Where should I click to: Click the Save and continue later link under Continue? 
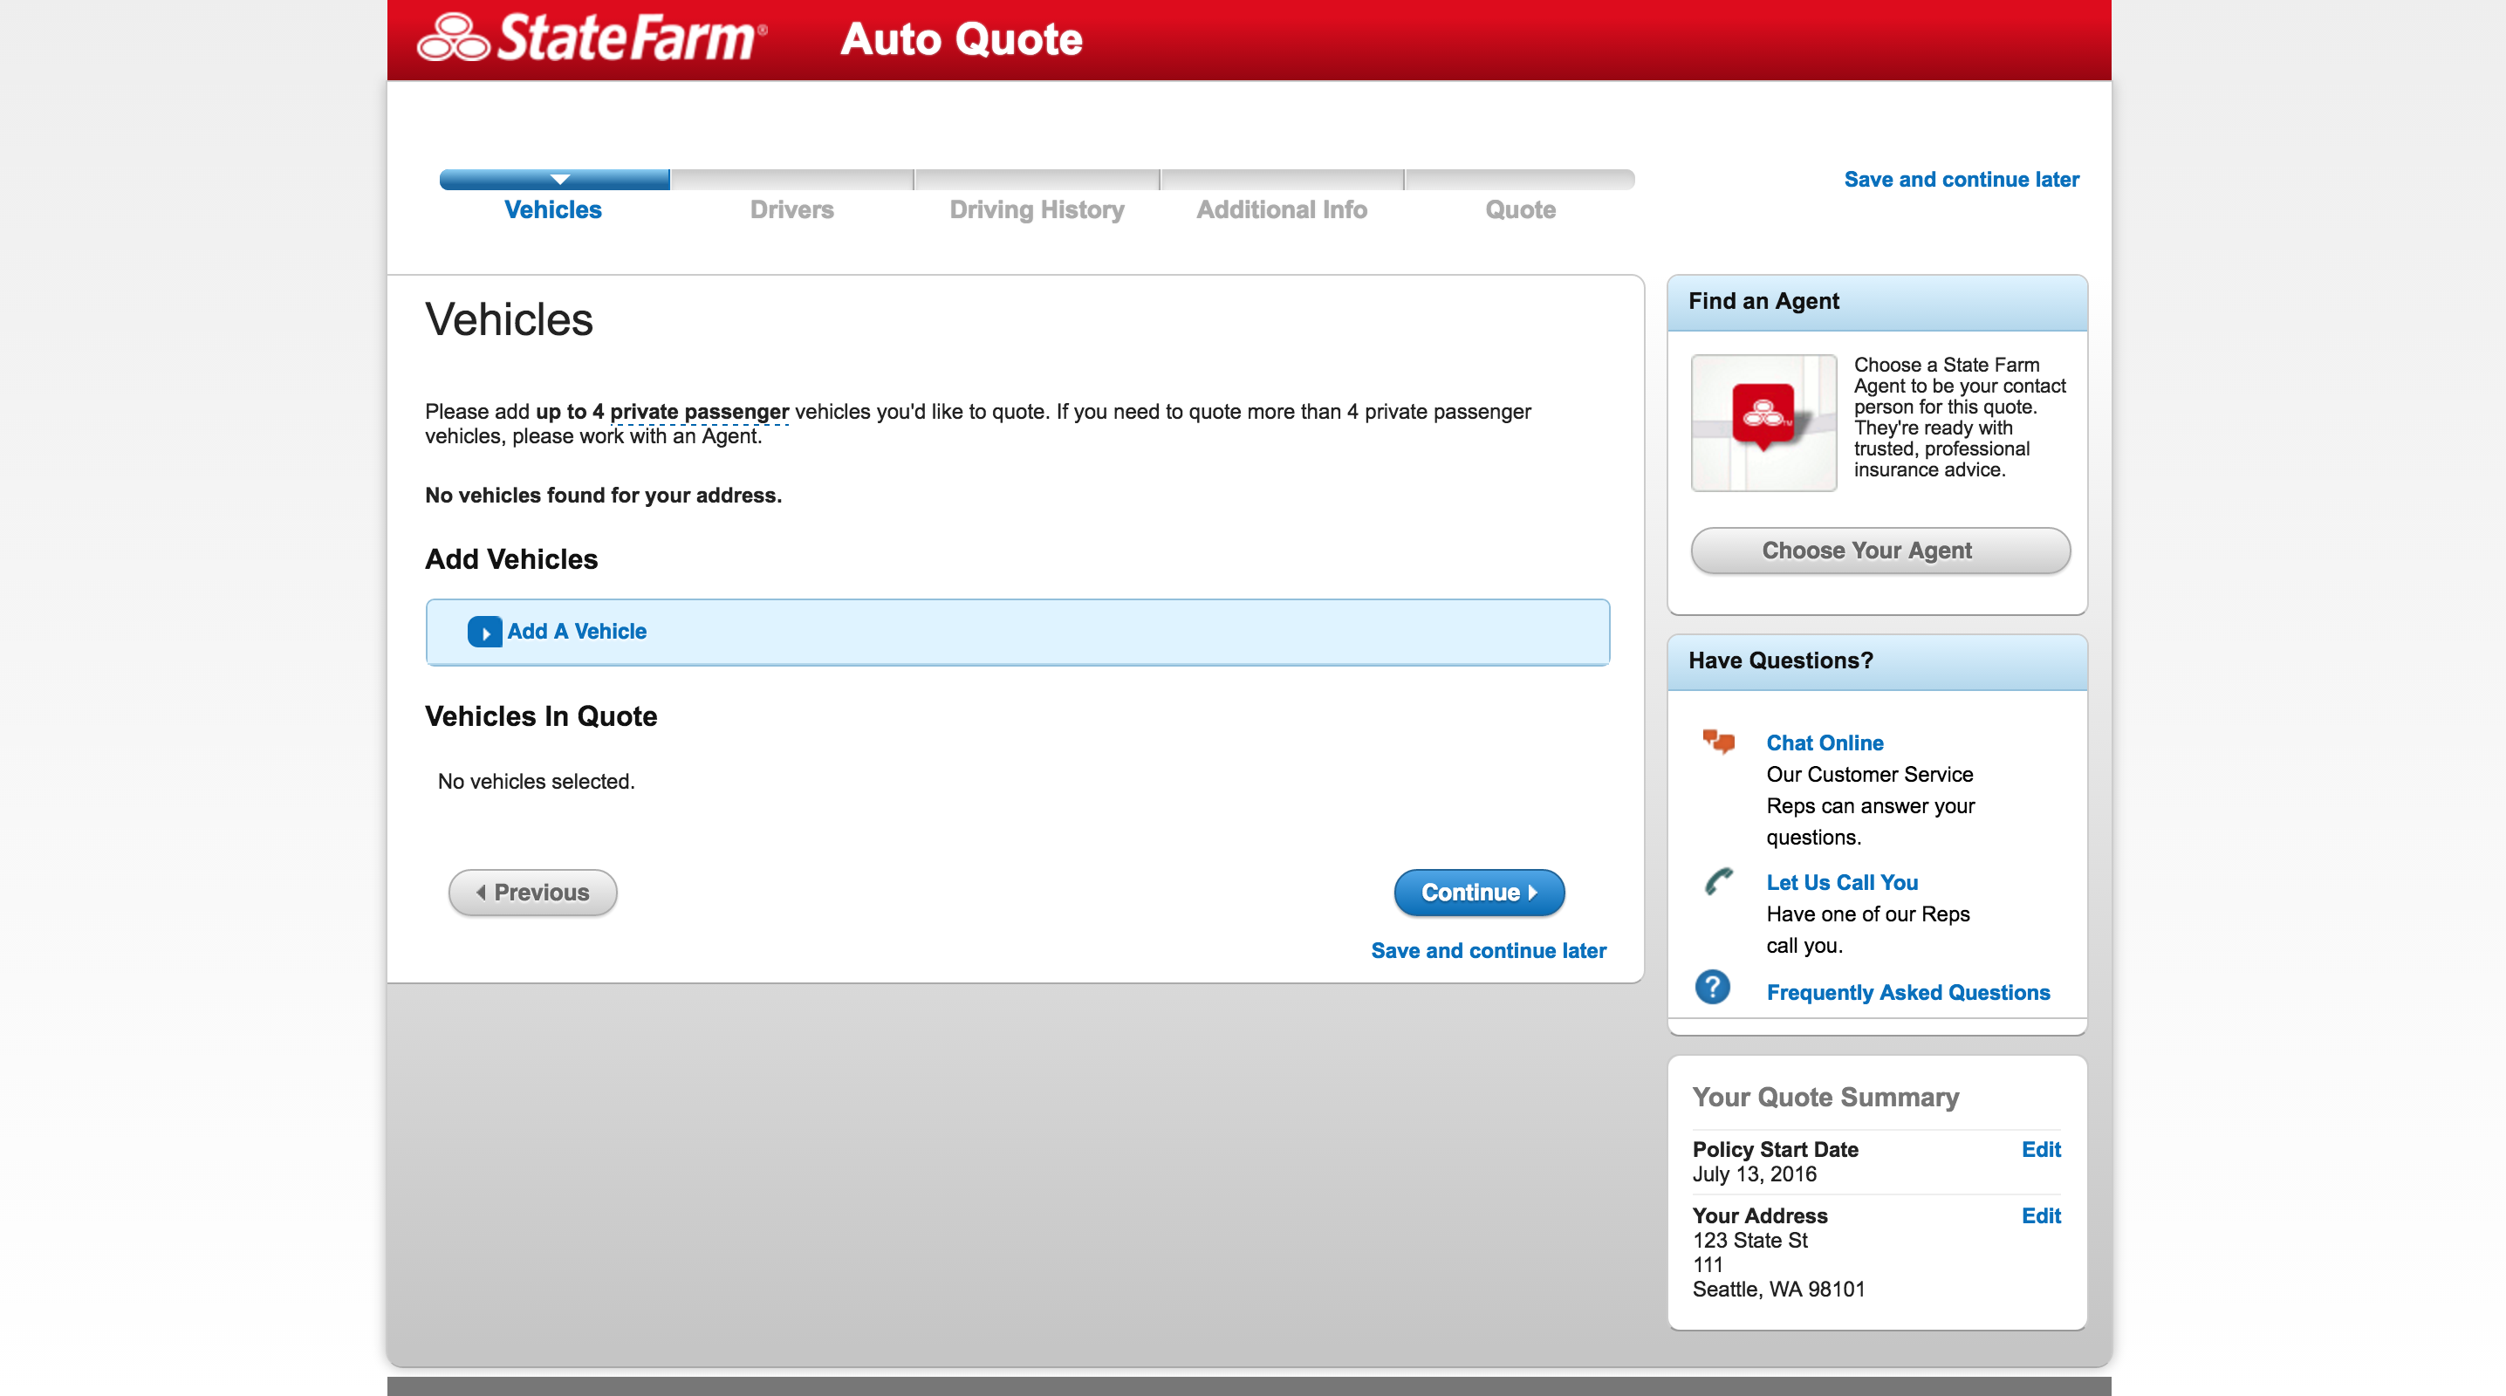[x=1489, y=950]
